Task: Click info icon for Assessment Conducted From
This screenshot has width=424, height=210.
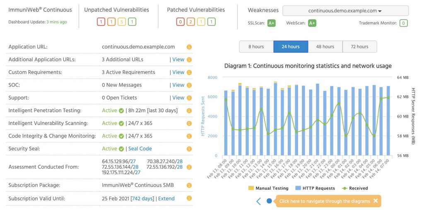Action: pyautogui.click(x=189, y=167)
